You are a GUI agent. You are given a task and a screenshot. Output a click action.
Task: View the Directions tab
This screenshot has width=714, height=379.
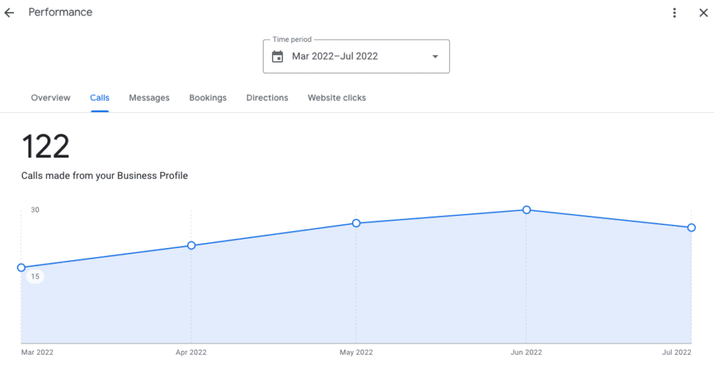[267, 98]
